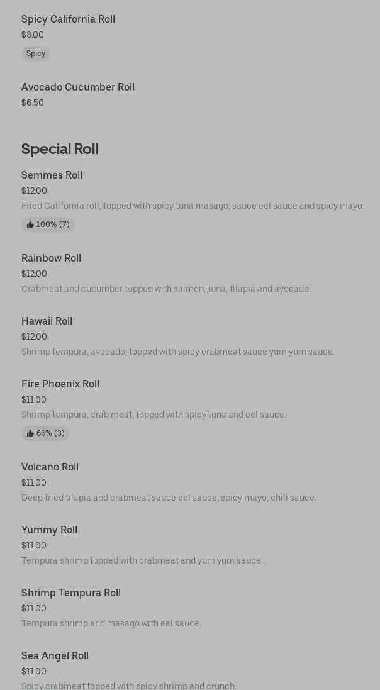This screenshot has height=690, width=380.
Task: Open the Fire Phoenix Roll item
Action: pos(60,384)
